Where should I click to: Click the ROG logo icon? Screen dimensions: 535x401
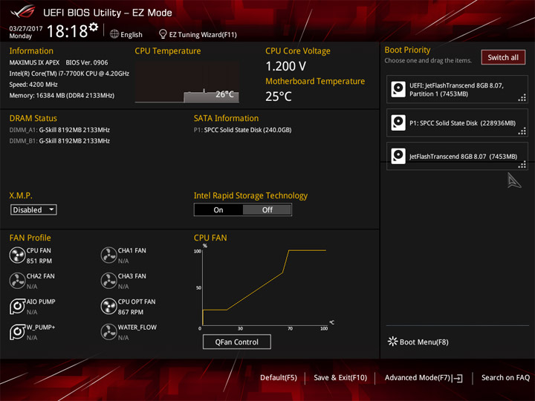click(22, 12)
